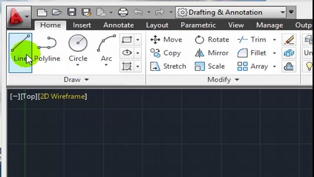Switch to the Manage ribbon tab

click(270, 25)
